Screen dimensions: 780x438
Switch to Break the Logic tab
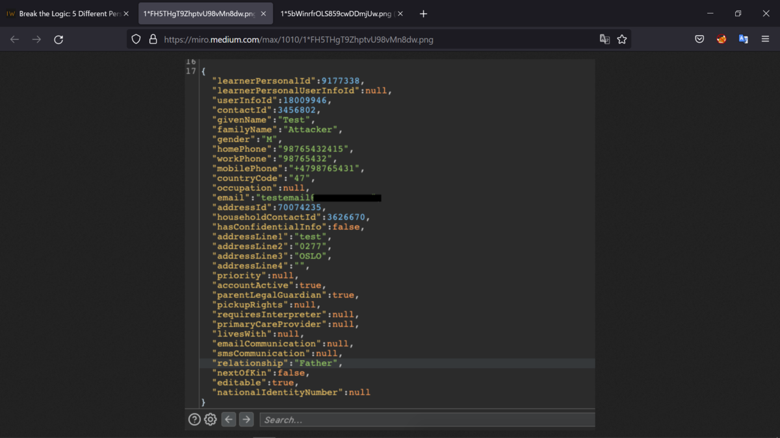(68, 14)
